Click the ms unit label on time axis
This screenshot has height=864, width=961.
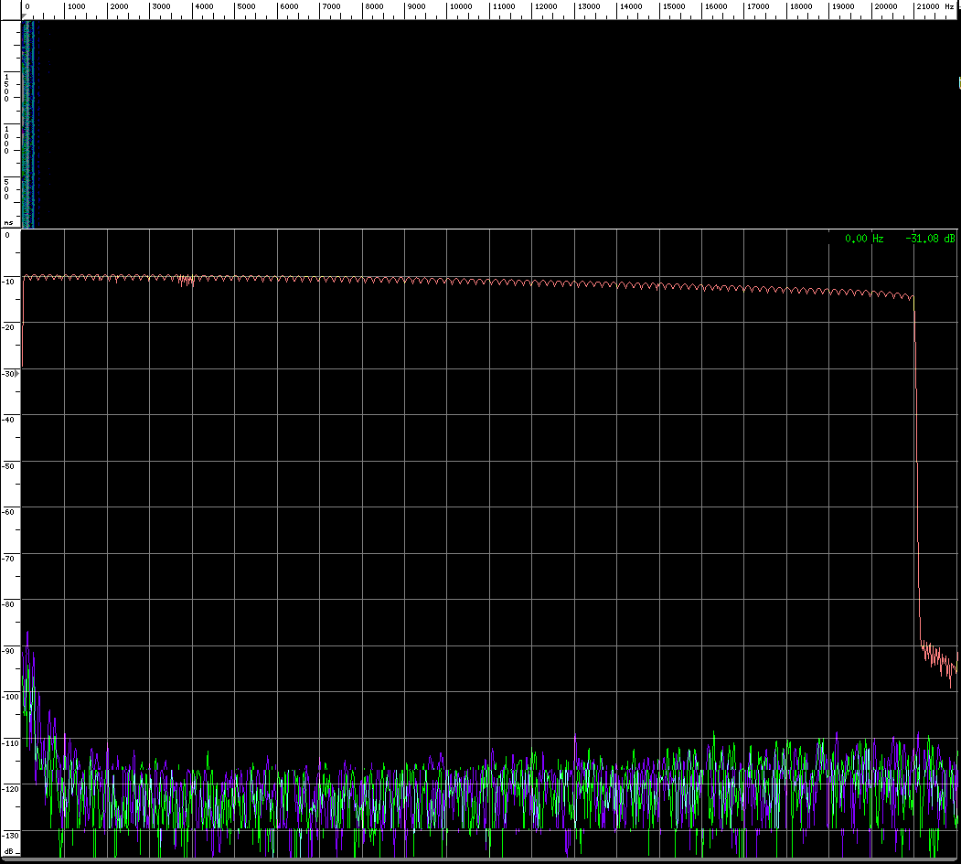(x=8, y=222)
